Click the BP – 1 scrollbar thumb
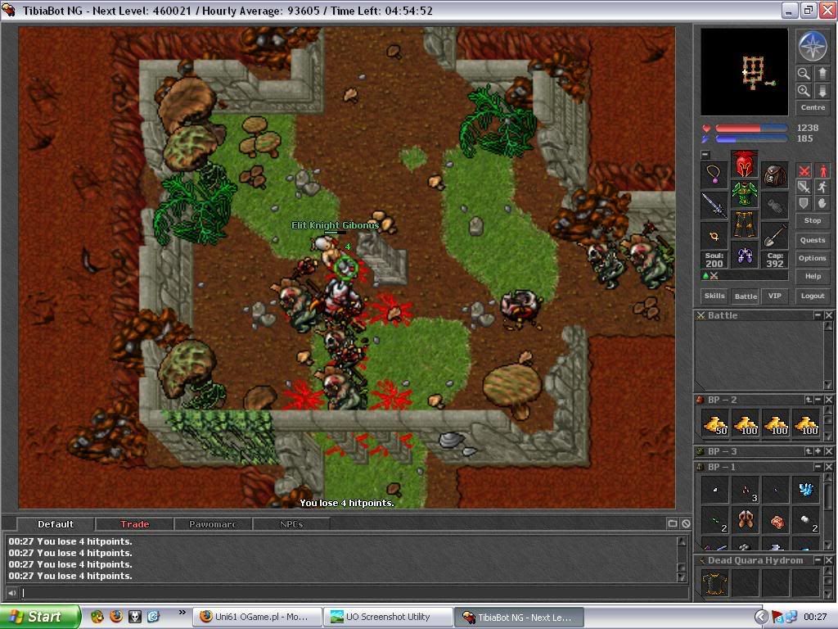This screenshot has width=838, height=629. click(x=828, y=495)
